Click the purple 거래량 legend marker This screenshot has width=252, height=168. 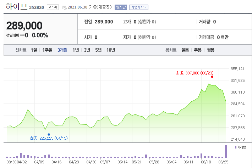click(236, 147)
